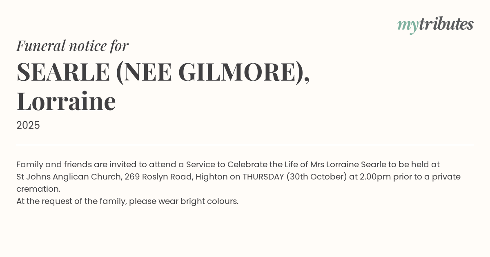Click the year "2025" below the name
The width and height of the screenshot is (490, 257).
(28, 125)
